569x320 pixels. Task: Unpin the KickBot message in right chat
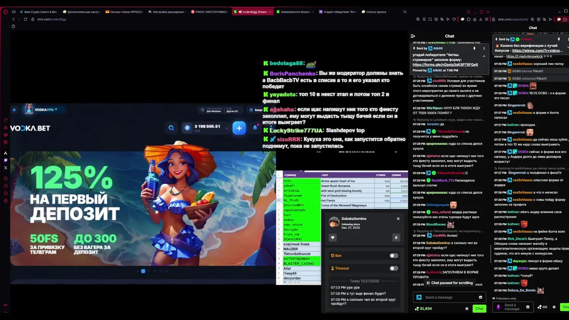pos(559,40)
